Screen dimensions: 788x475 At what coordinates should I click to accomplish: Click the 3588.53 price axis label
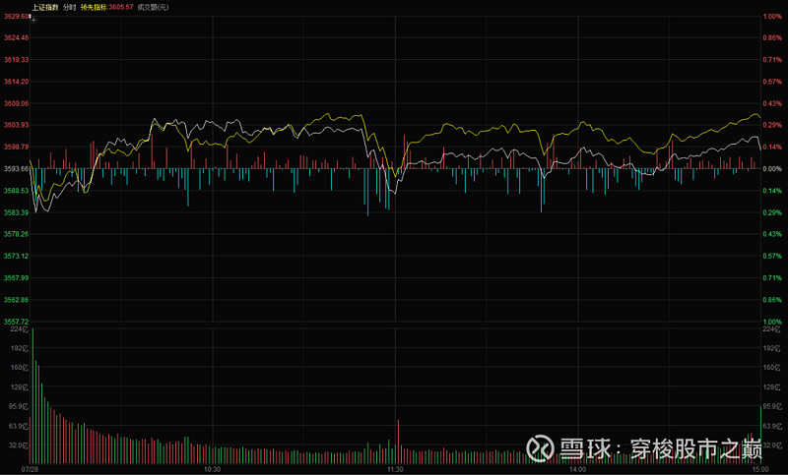coord(16,191)
